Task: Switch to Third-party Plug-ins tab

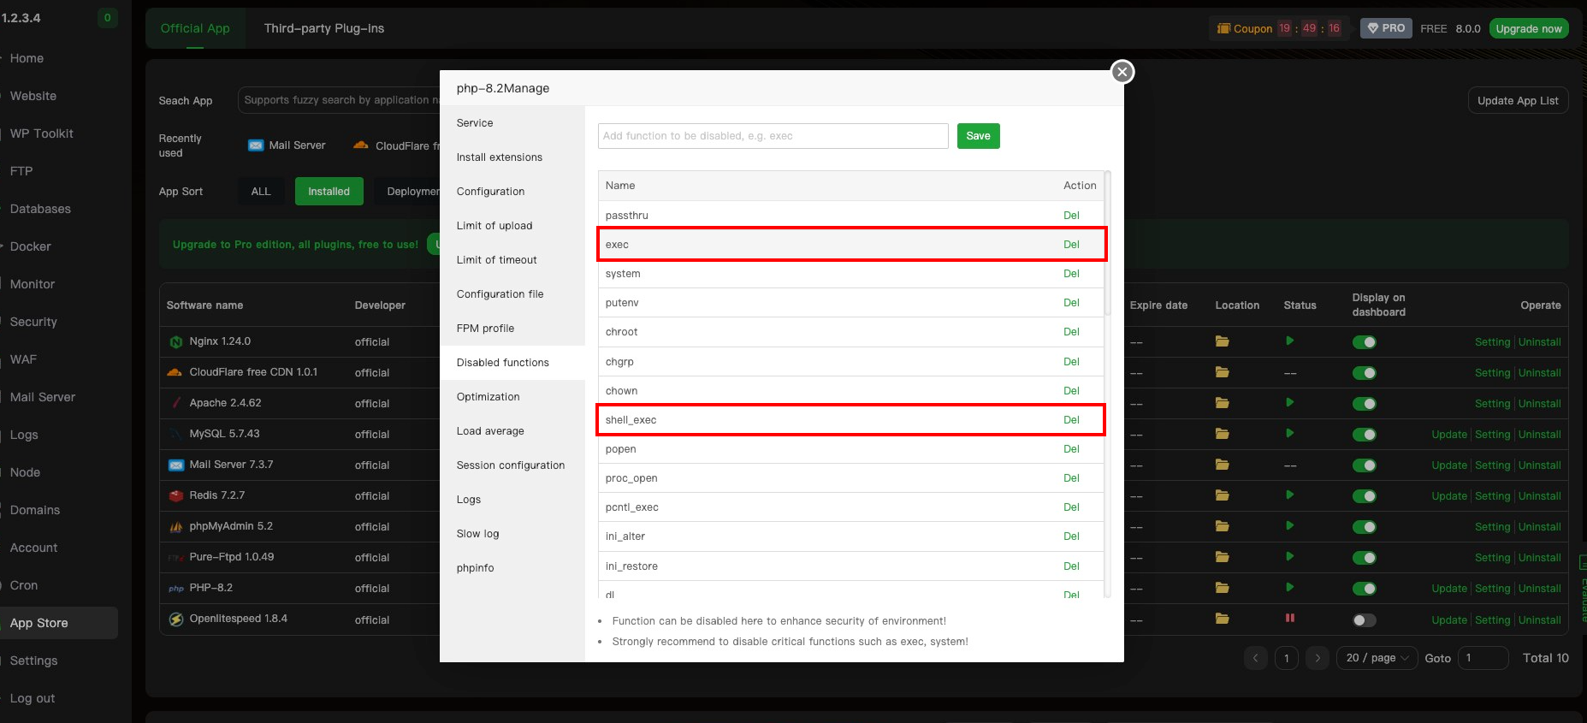Action: click(324, 28)
